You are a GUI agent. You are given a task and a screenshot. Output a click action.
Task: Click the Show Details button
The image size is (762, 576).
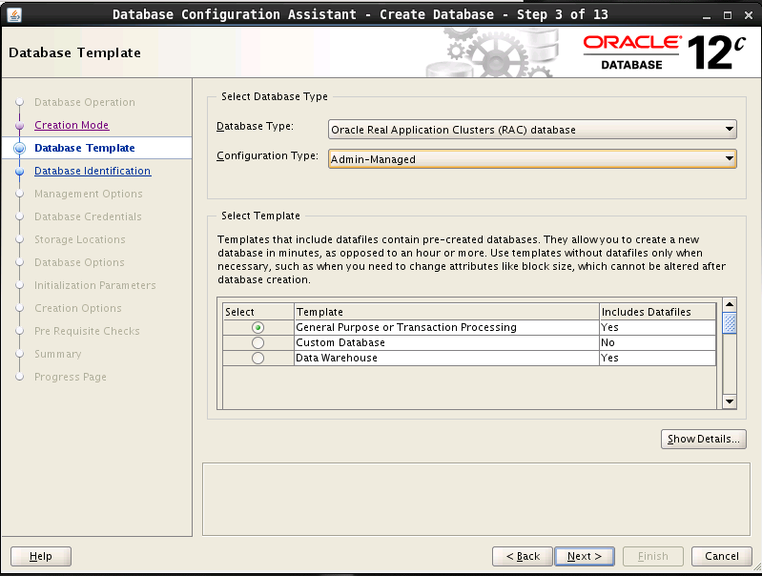(x=703, y=439)
